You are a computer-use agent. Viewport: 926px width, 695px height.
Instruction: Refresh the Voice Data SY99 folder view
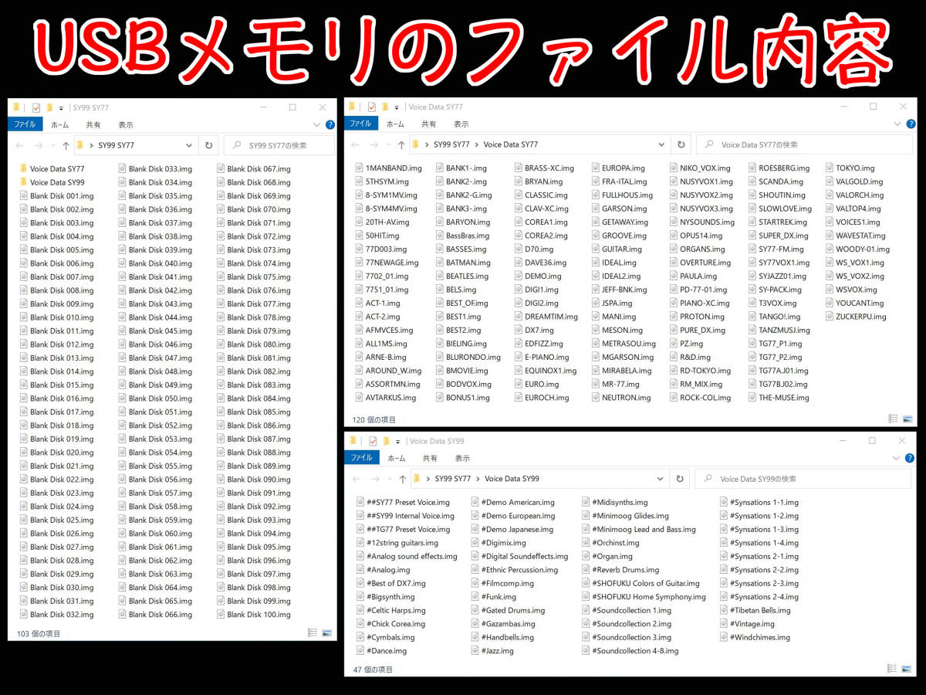[680, 479]
